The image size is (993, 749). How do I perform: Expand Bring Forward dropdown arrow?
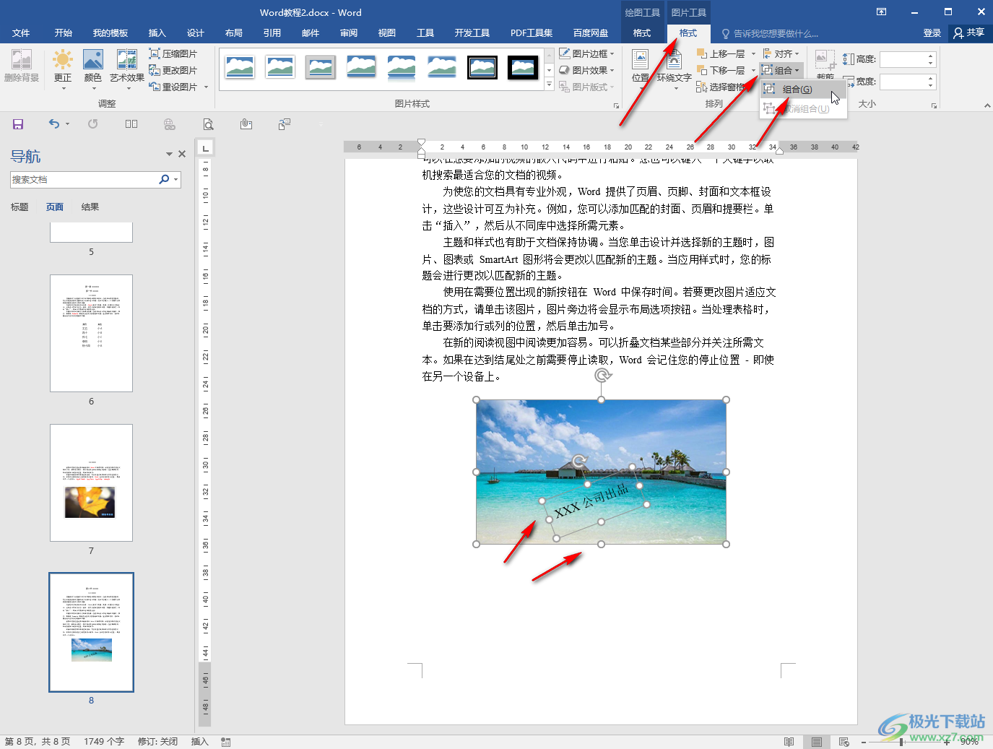(x=753, y=53)
